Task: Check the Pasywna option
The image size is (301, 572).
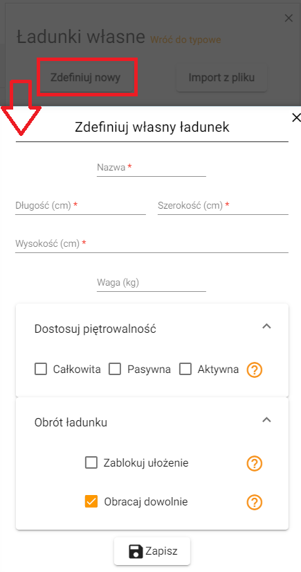Action: [x=115, y=370]
